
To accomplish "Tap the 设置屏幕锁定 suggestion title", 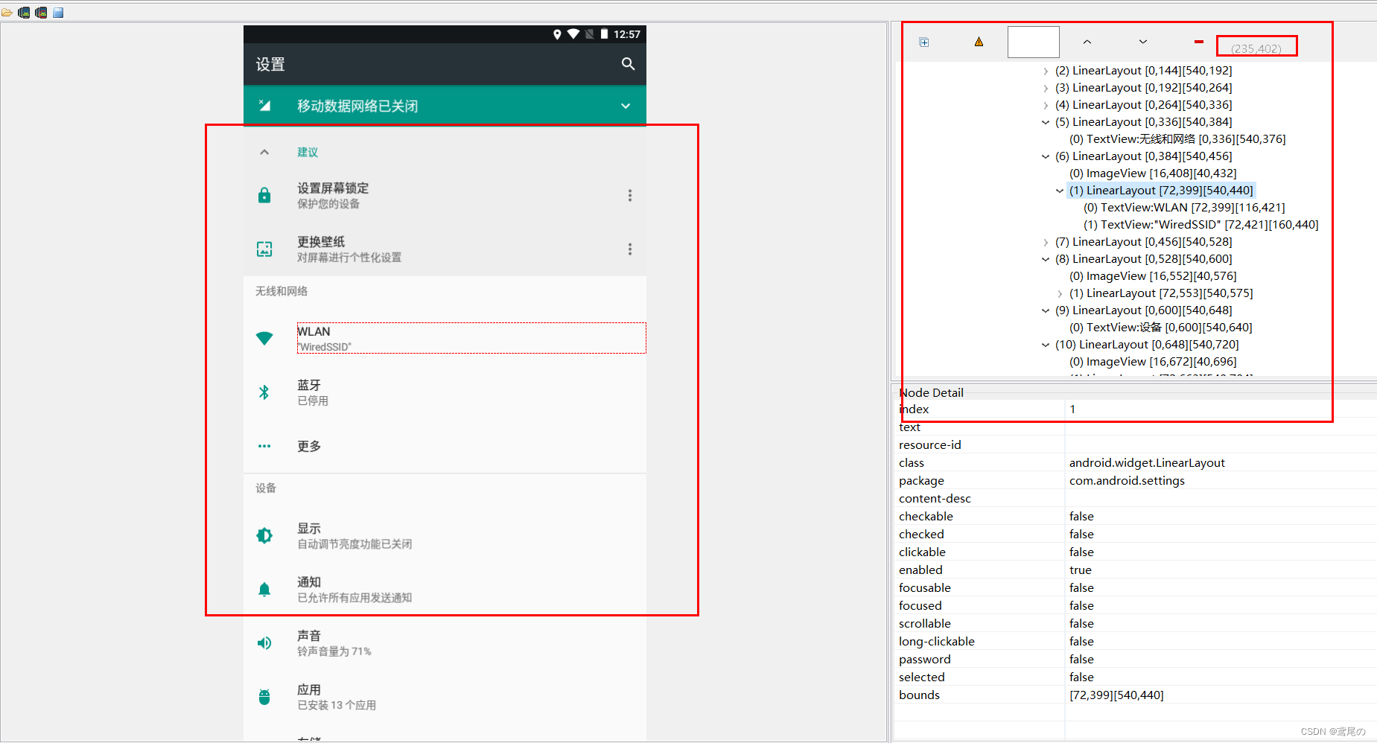I will 333,188.
